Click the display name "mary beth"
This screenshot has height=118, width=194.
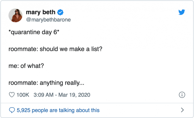(x=40, y=12)
